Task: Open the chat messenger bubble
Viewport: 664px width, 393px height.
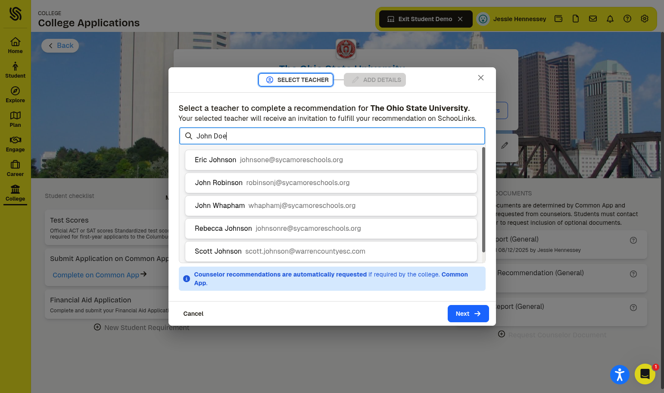Action: click(x=645, y=374)
